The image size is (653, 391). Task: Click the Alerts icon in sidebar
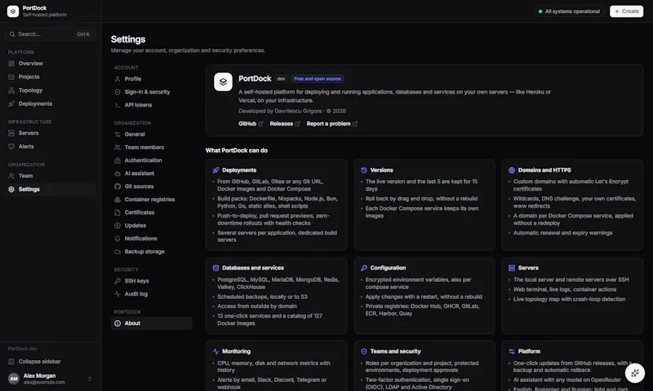point(11,147)
